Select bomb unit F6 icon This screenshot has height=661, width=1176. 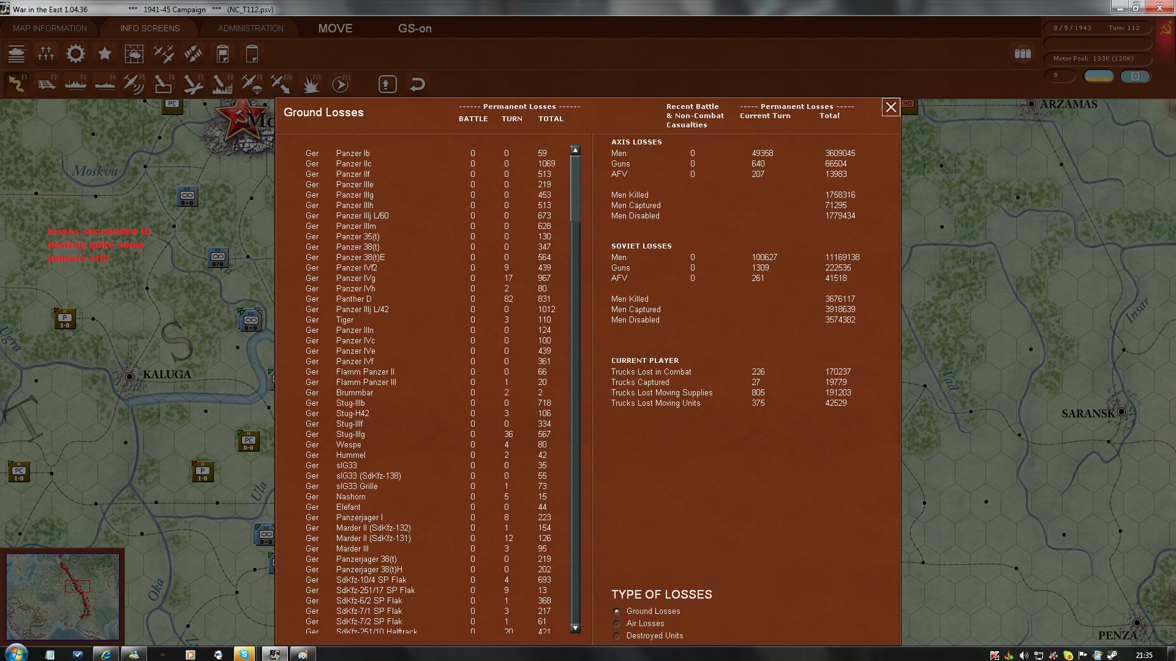(x=164, y=84)
